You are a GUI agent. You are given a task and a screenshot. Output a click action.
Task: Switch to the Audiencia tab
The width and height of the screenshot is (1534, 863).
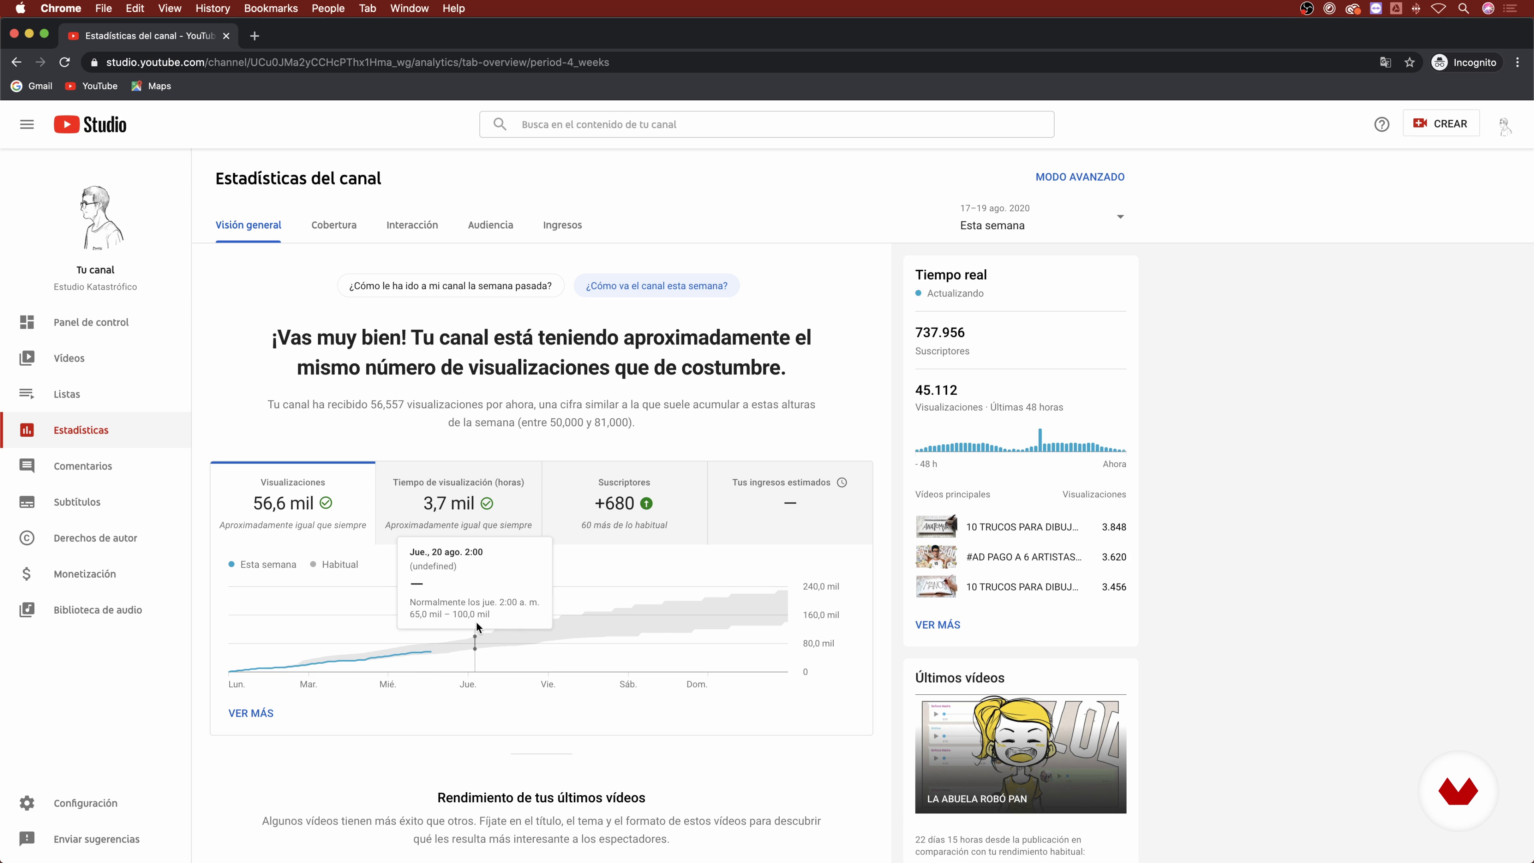490,225
